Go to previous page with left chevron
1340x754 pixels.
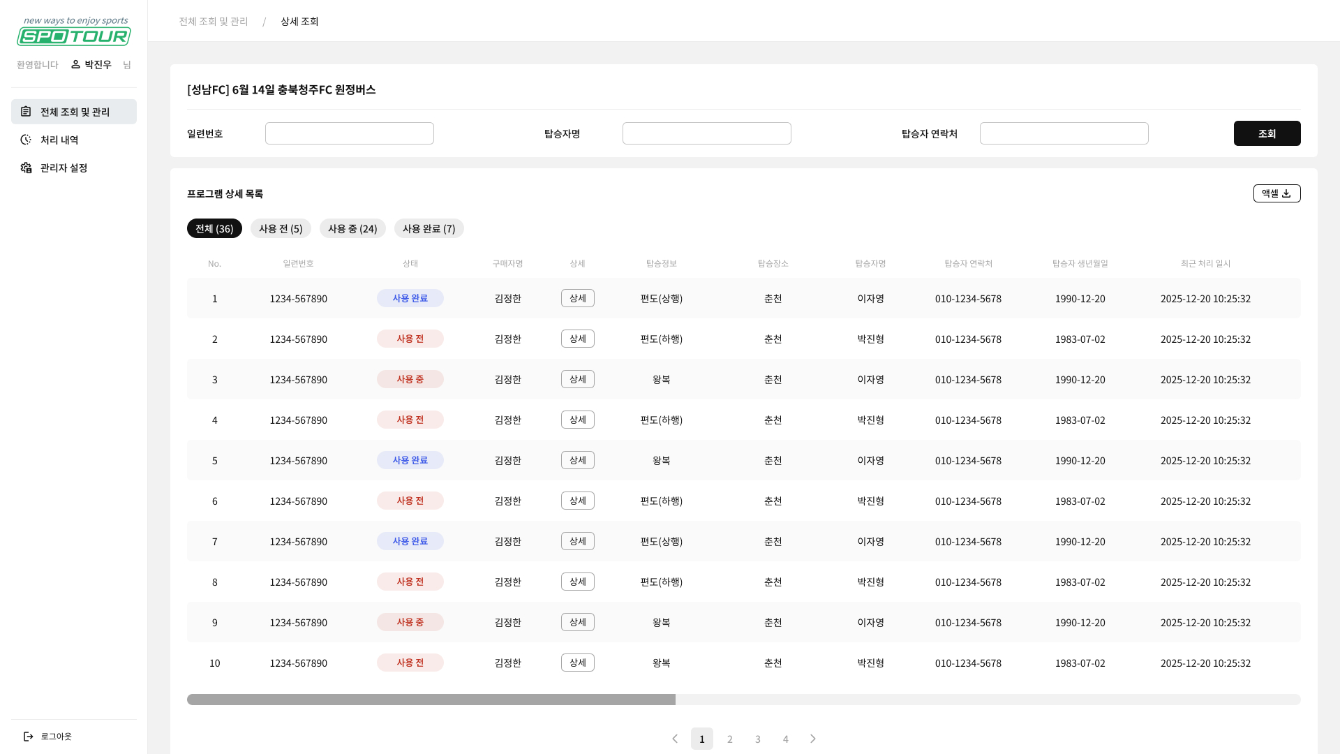pos(675,739)
